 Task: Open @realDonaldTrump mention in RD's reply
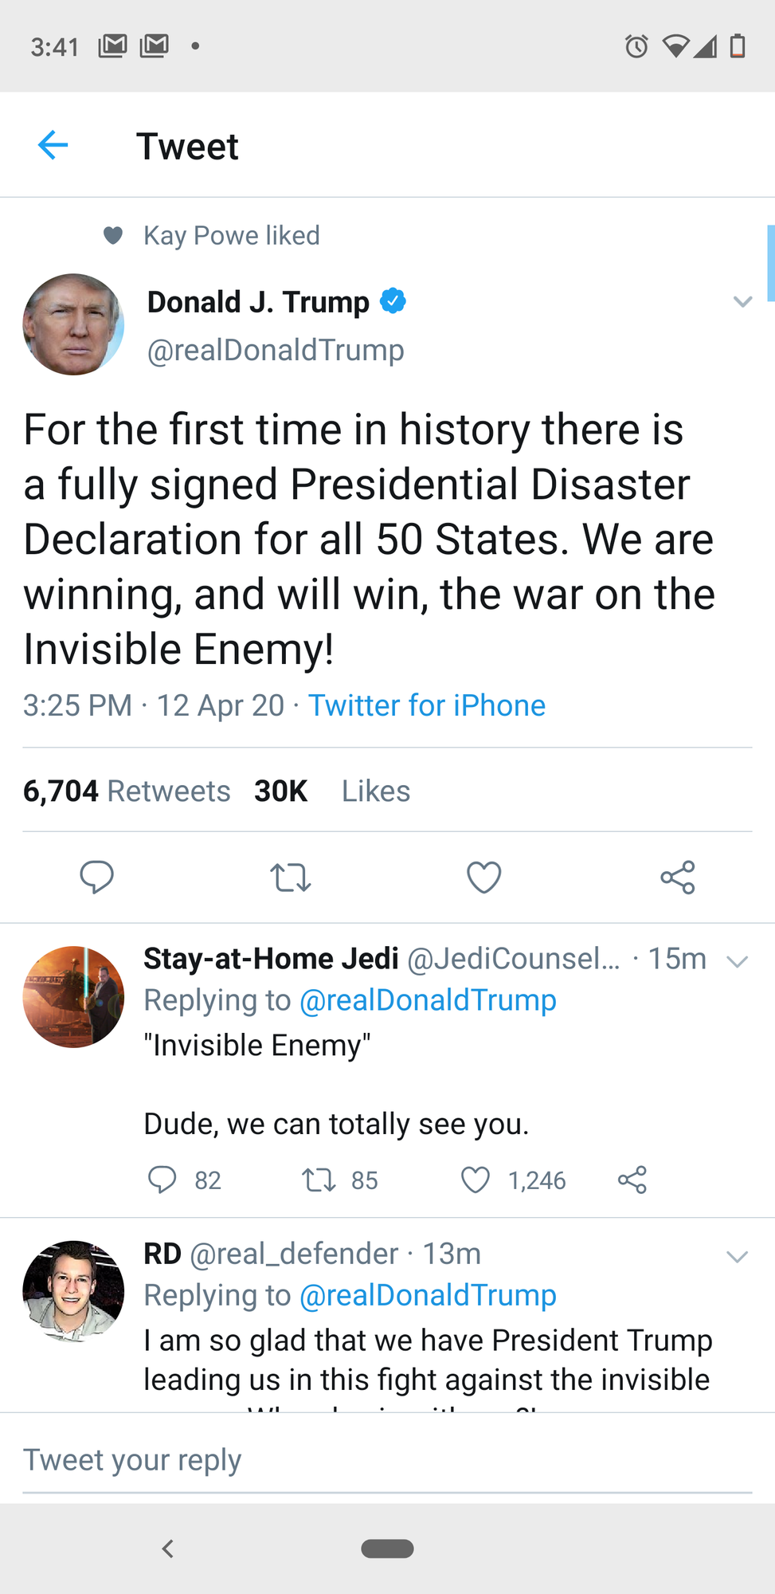[x=428, y=1295]
